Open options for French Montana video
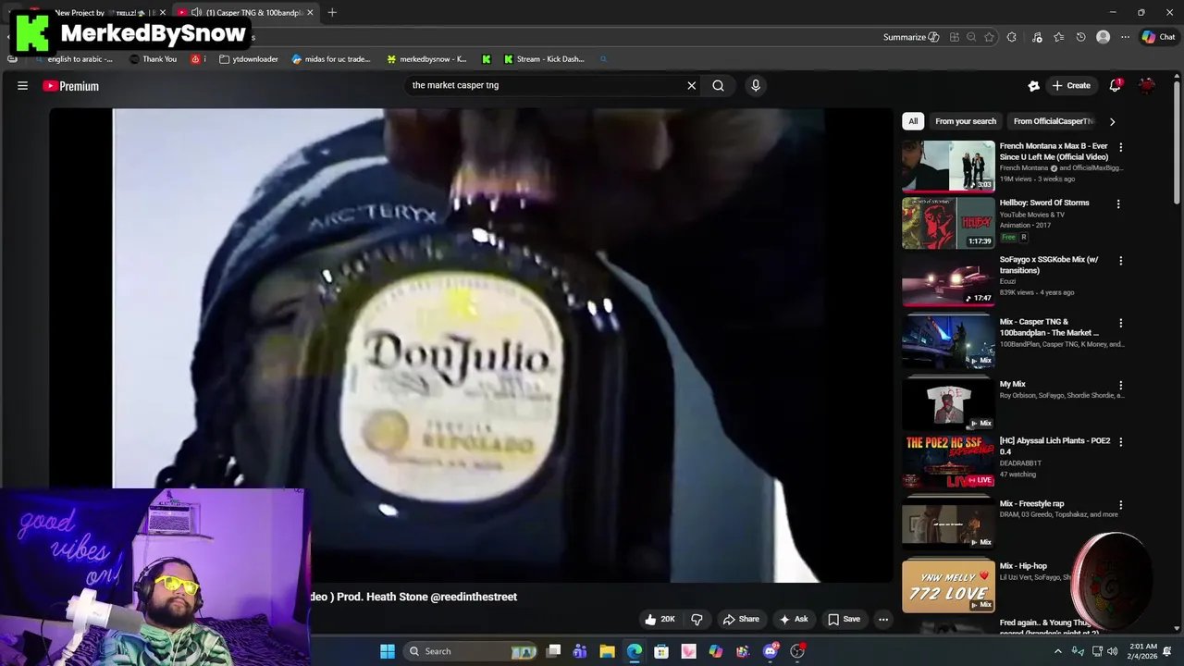1184x666 pixels. tap(1120, 147)
